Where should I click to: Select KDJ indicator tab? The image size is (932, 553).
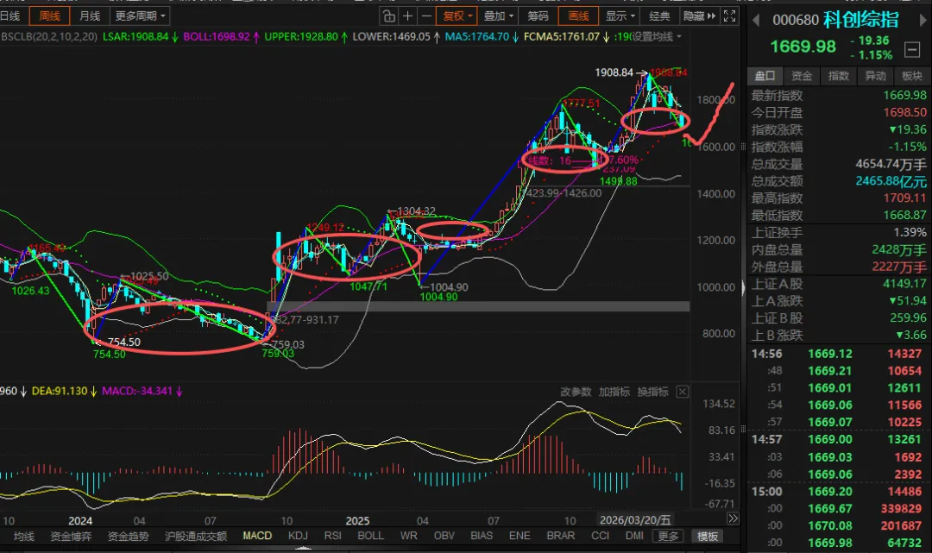click(298, 536)
